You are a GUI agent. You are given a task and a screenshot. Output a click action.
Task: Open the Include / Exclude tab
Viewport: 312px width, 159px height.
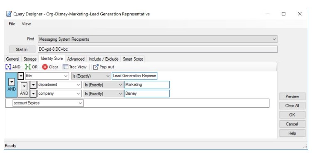tap(104, 59)
